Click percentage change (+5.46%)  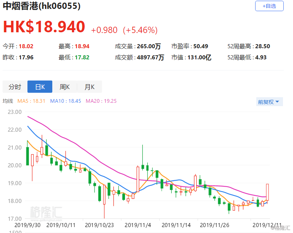coord(140,30)
